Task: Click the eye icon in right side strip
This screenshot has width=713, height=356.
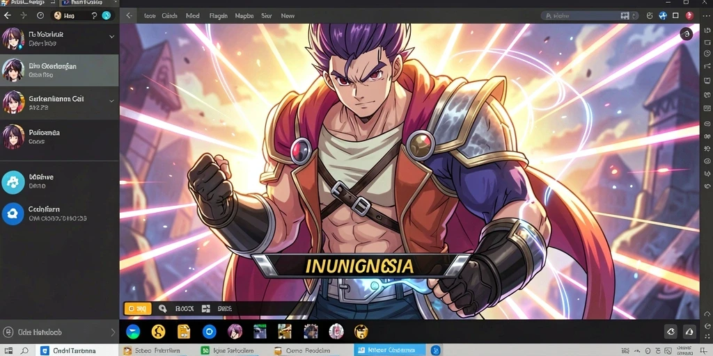Action: 707,161
